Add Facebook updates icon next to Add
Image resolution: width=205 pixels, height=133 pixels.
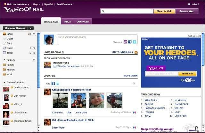pyautogui.click(x=53, y=84)
